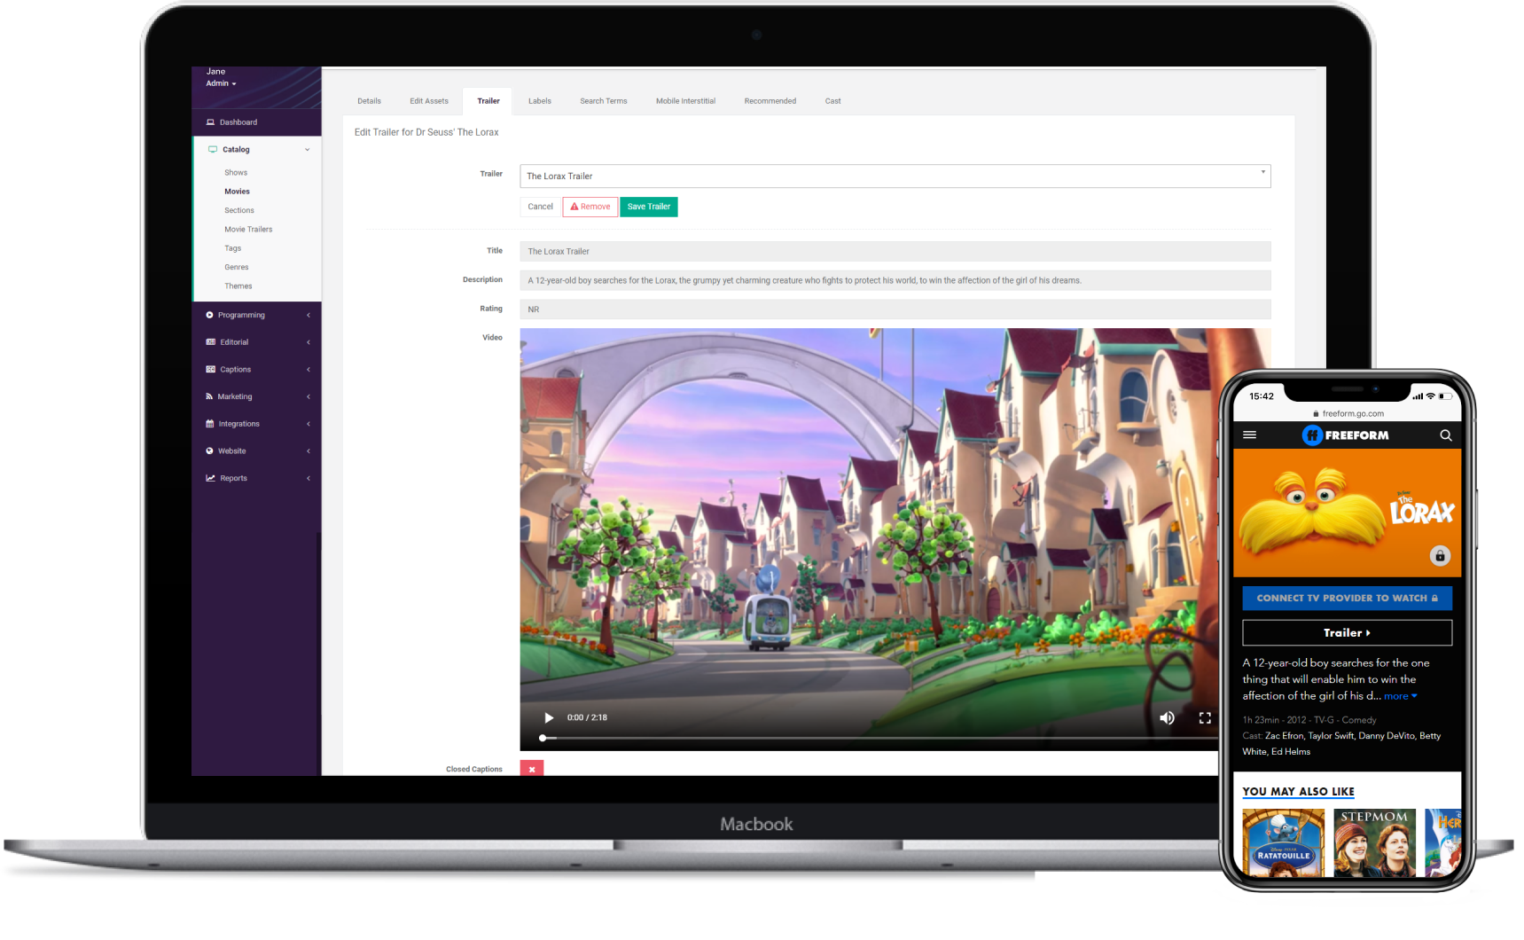
Task: Open Movie Trailers in the sidebar
Action: (x=248, y=230)
